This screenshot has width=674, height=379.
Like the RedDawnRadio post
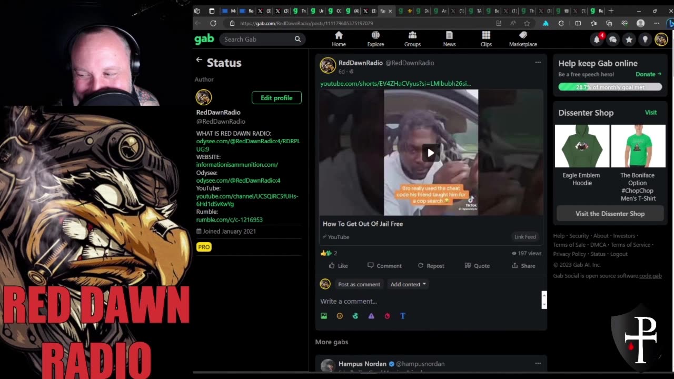pos(338,266)
